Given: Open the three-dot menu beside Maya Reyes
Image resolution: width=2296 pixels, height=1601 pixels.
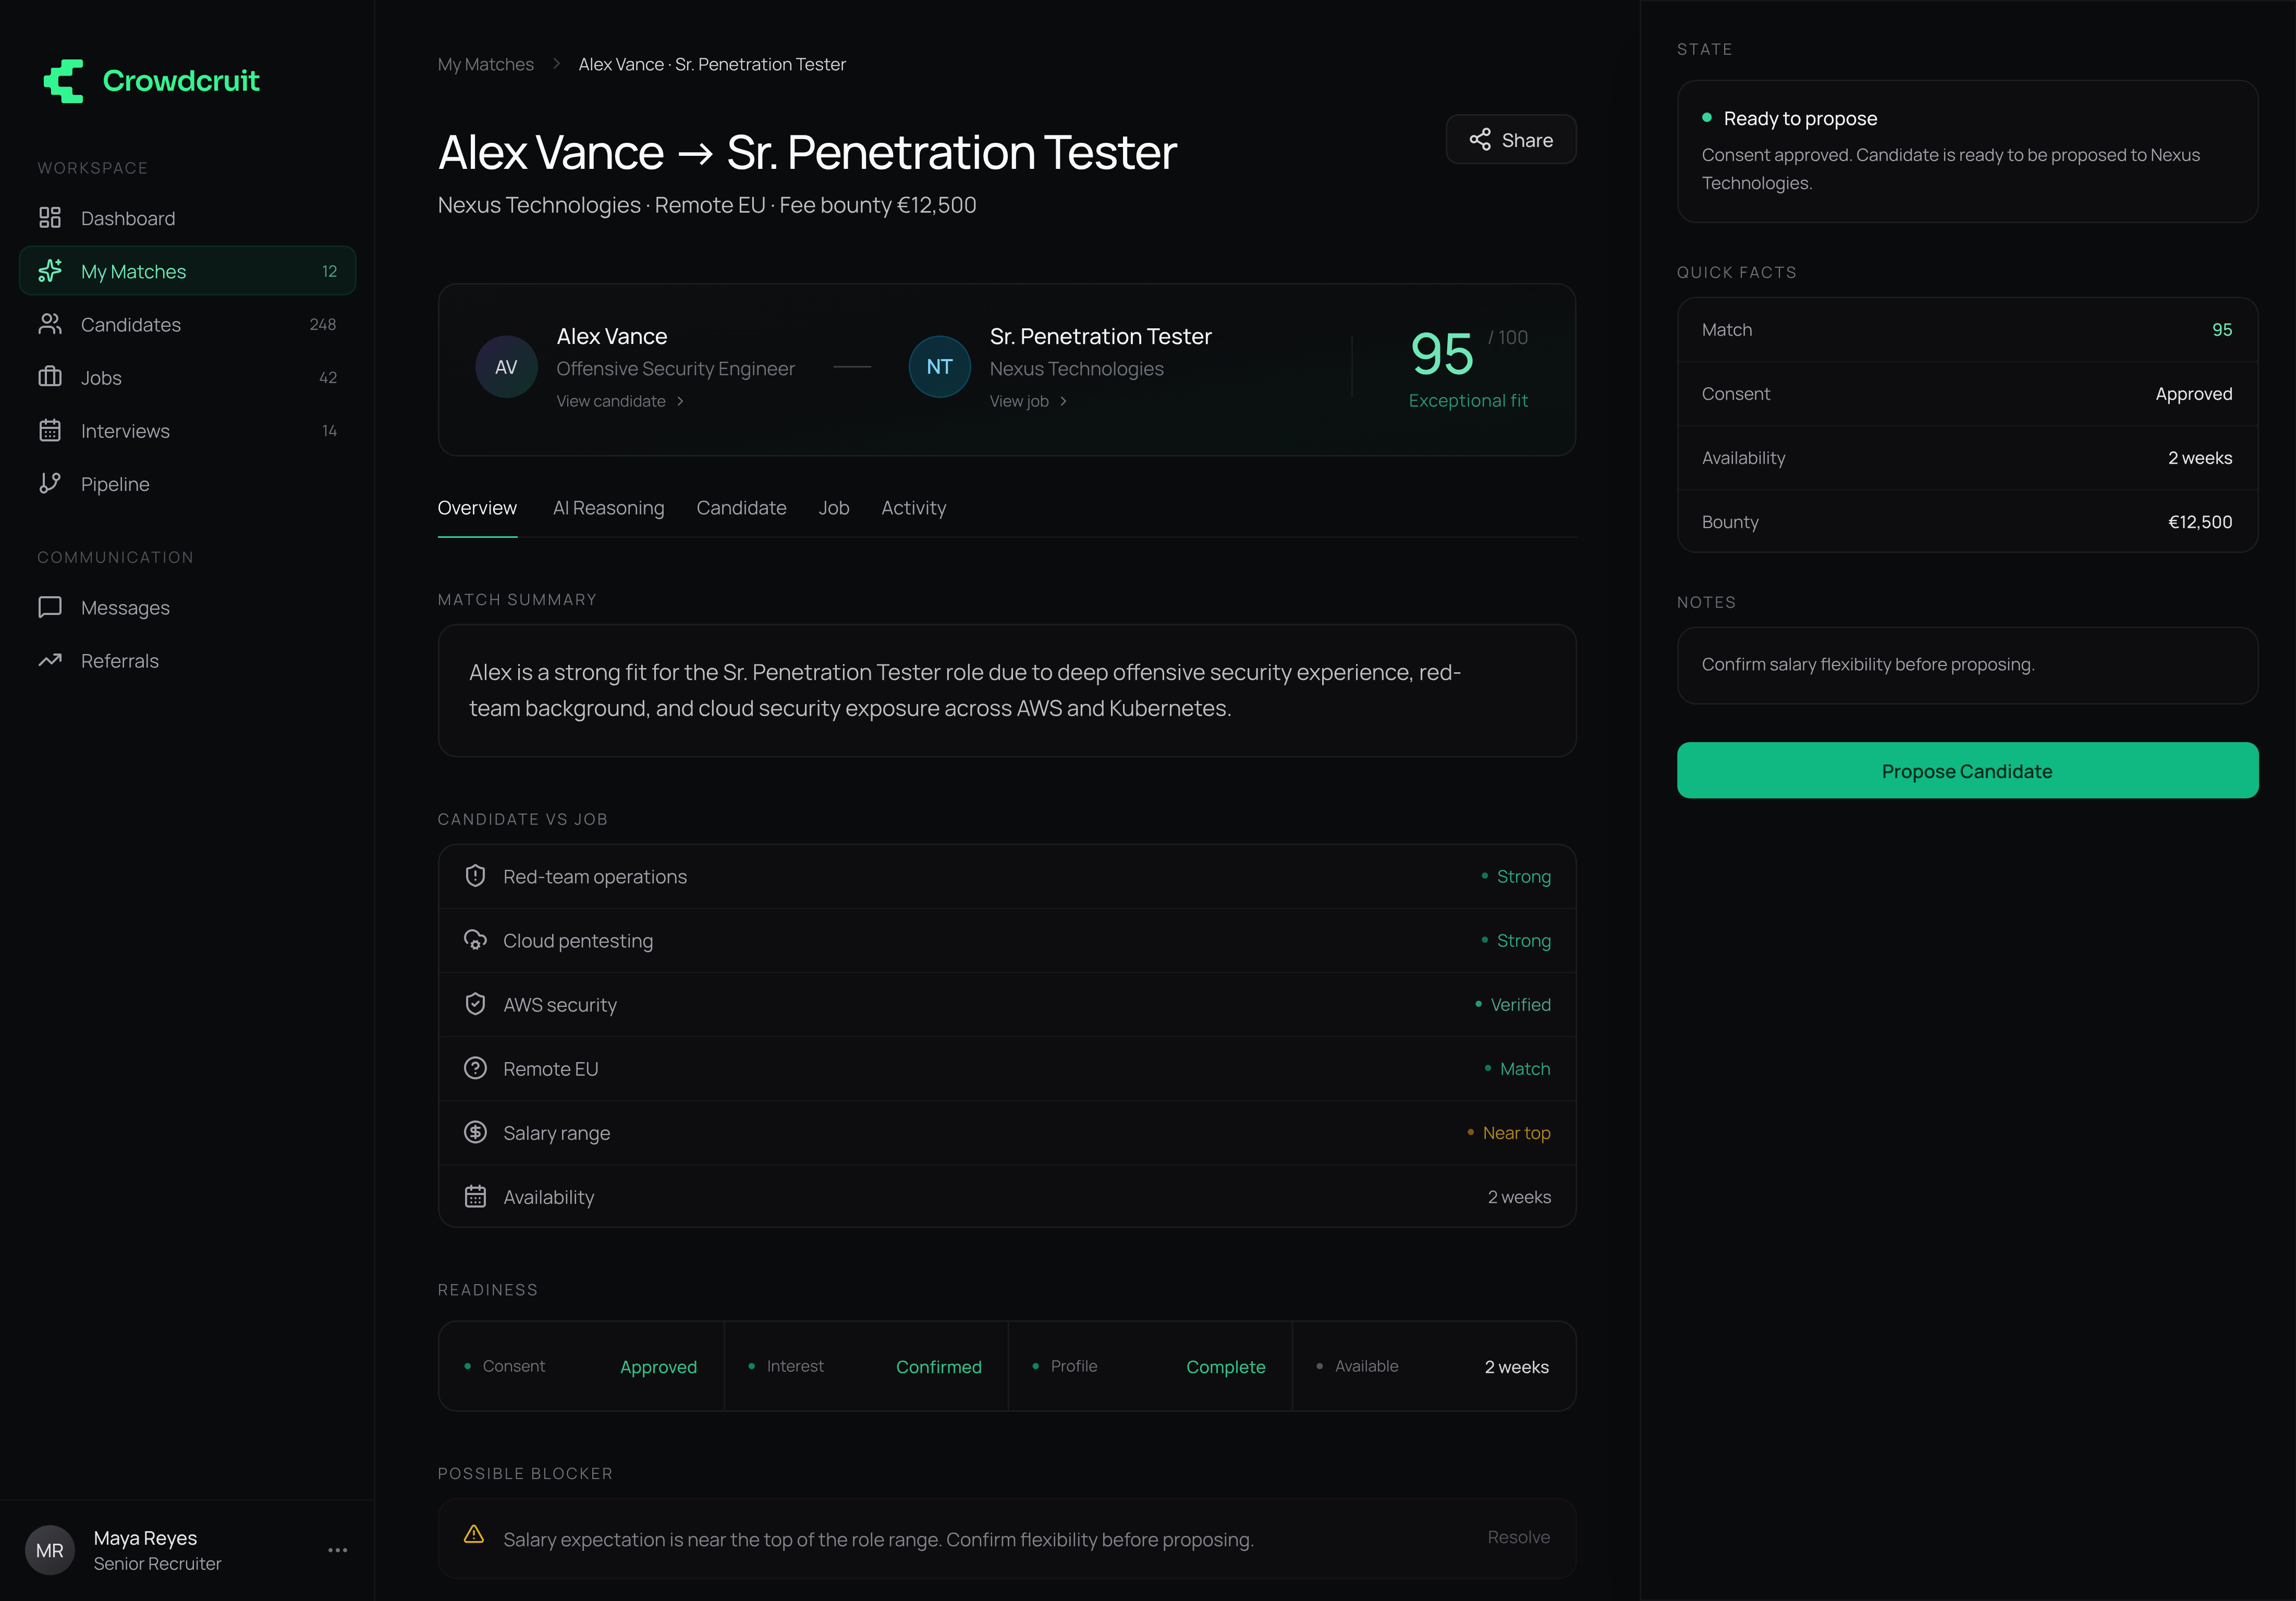Looking at the screenshot, I should (x=338, y=1550).
